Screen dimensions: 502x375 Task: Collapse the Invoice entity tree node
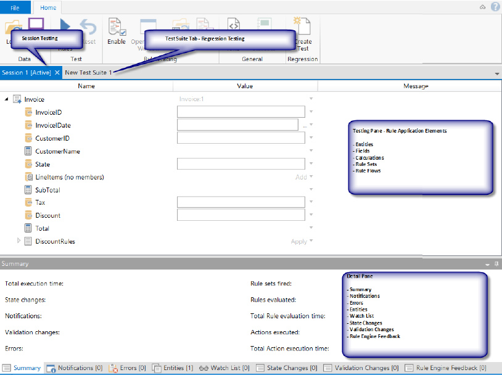click(x=6, y=99)
